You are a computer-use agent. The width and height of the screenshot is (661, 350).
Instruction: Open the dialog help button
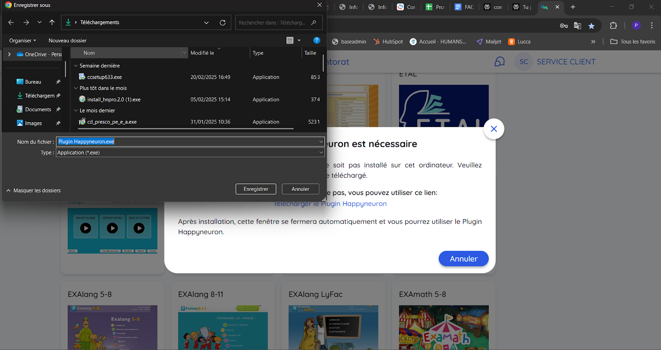click(317, 40)
